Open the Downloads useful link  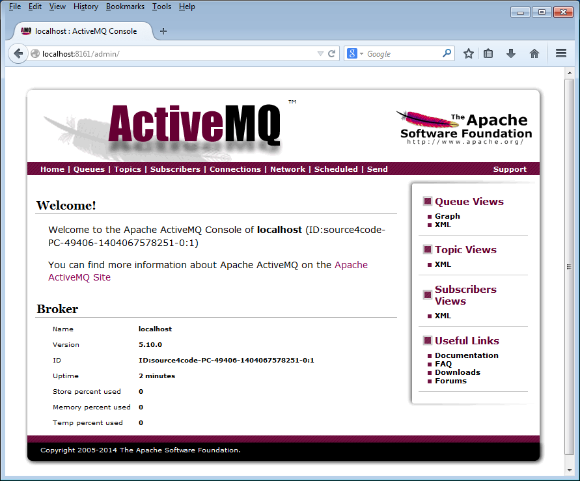tap(457, 372)
